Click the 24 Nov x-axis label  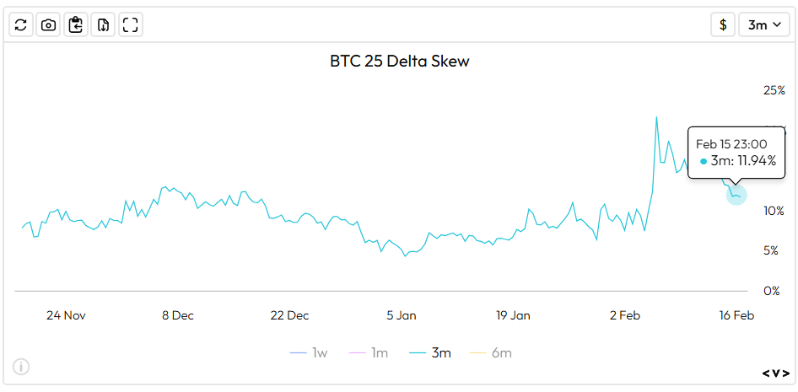click(66, 315)
